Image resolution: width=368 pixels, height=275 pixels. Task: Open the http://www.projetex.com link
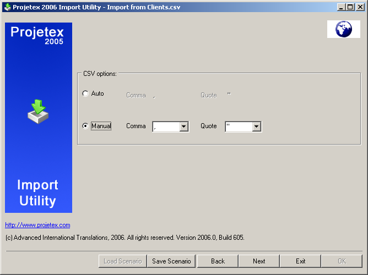click(37, 225)
